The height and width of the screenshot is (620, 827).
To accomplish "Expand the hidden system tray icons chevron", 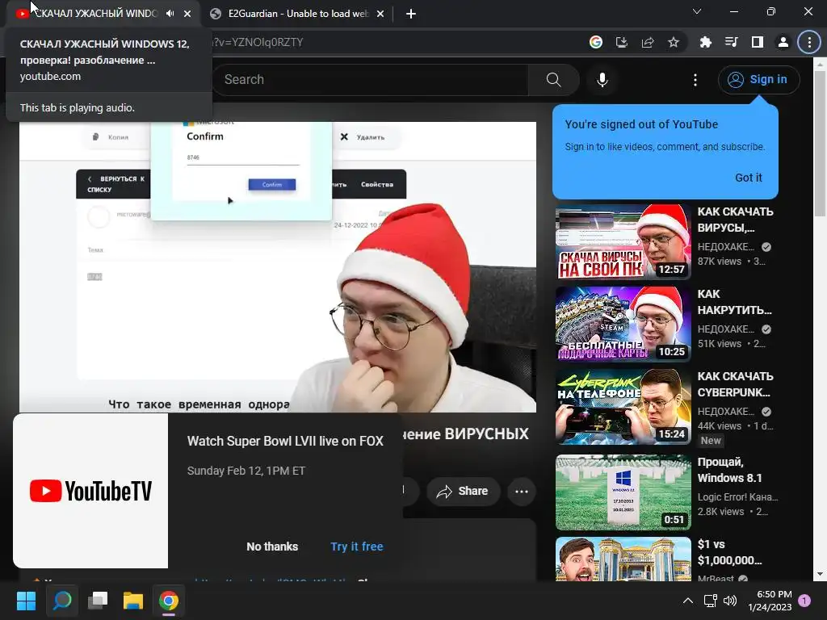I will coord(688,601).
